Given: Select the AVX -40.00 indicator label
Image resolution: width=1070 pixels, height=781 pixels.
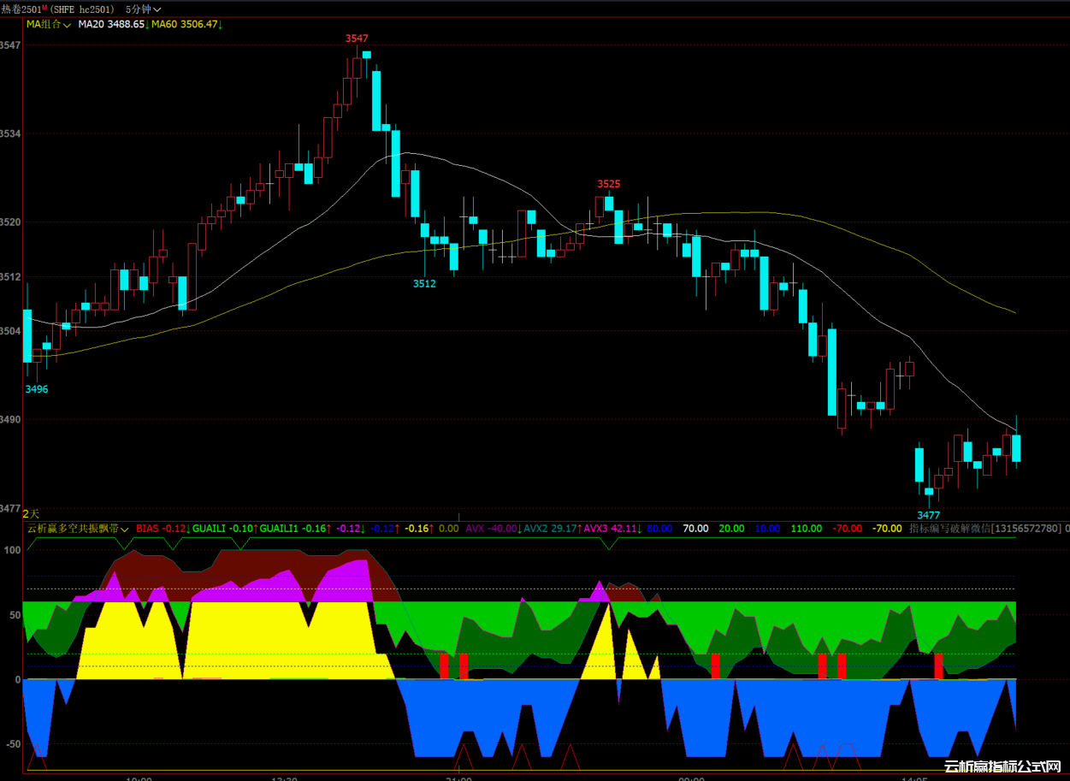Looking at the screenshot, I should pos(491,529).
